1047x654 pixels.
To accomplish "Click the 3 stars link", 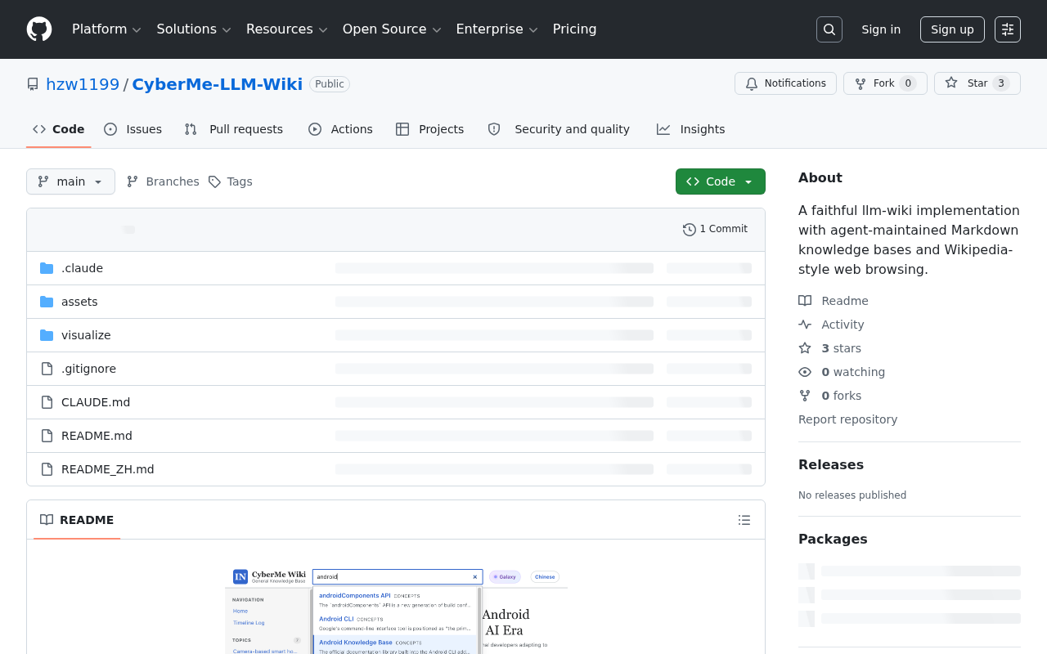I will pos(830,348).
